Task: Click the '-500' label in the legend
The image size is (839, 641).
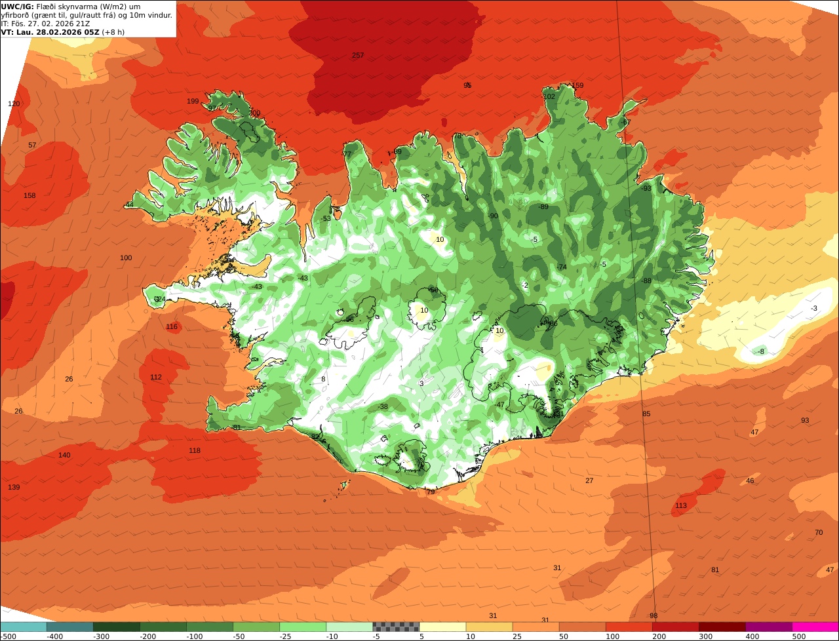Action: click(8, 636)
